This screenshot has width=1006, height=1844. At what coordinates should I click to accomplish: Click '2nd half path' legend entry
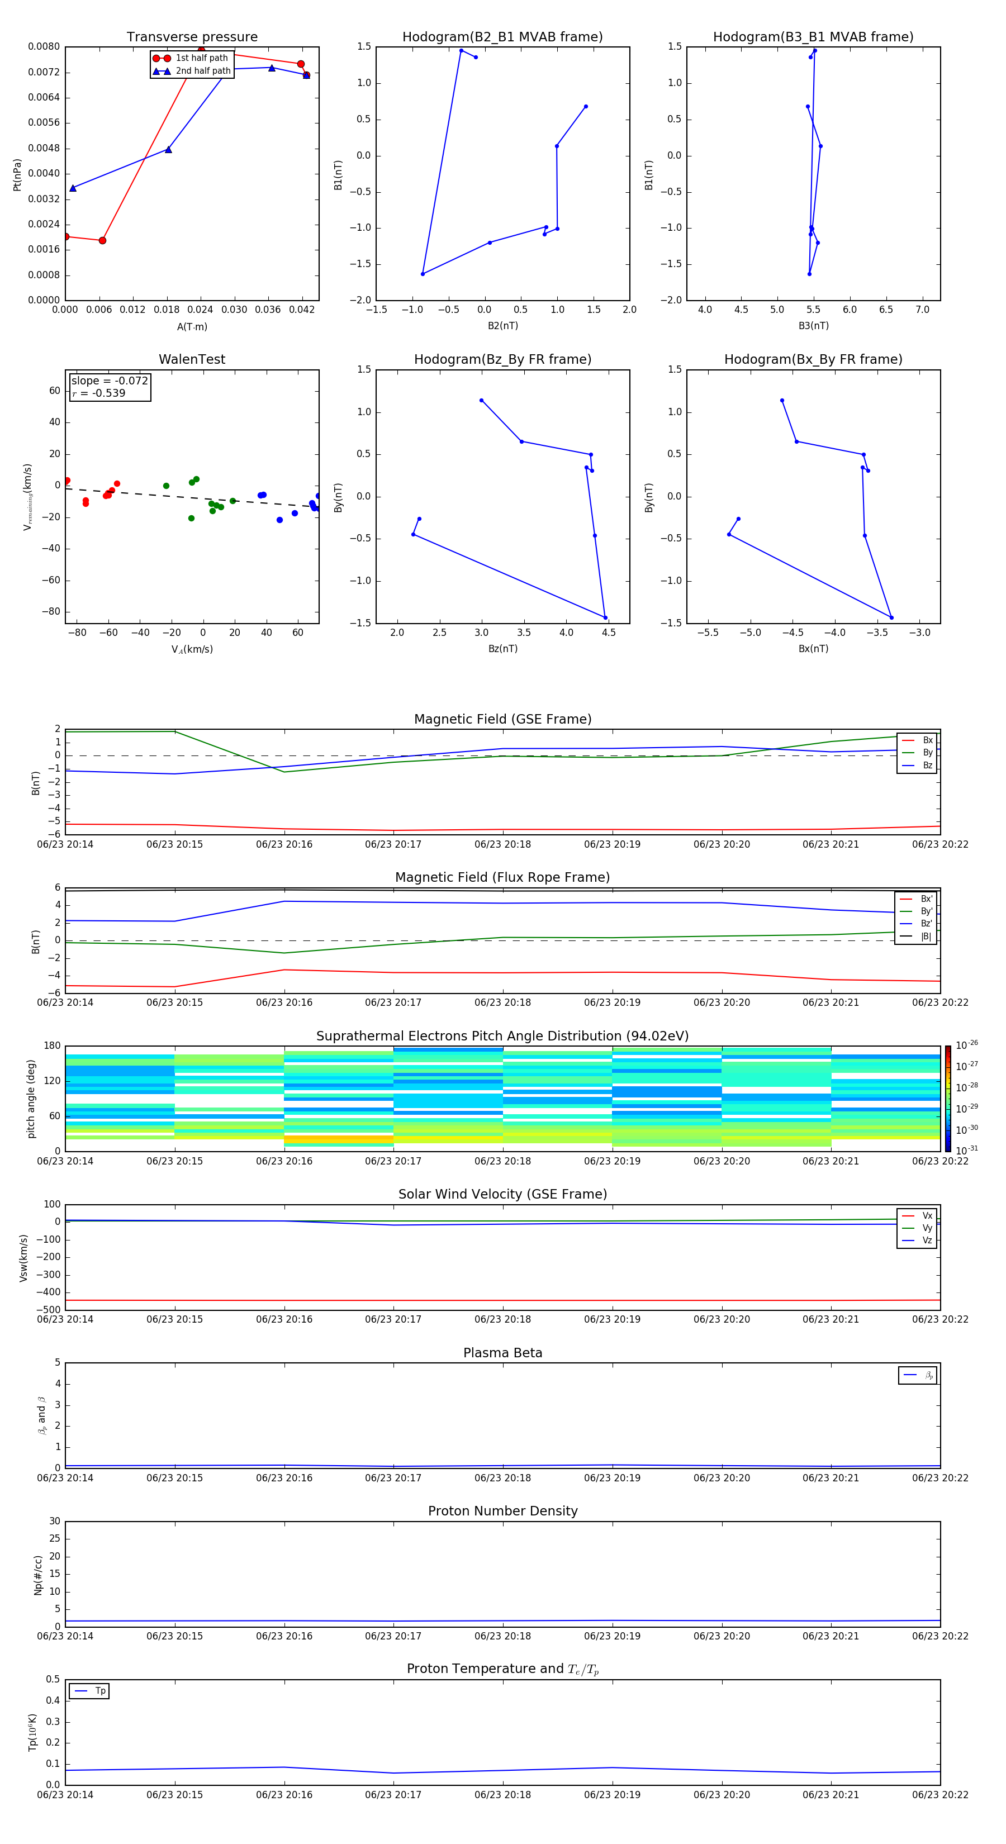(x=191, y=71)
